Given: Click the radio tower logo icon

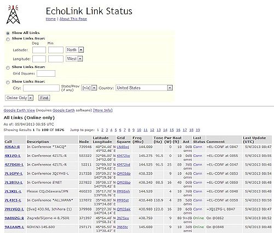Looking at the screenshot, I should [x=13, y=15].
